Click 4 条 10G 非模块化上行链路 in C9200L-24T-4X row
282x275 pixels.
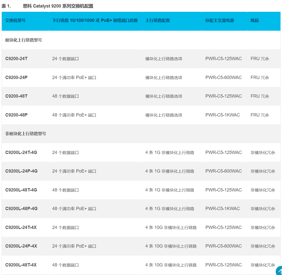click(171, 227)
